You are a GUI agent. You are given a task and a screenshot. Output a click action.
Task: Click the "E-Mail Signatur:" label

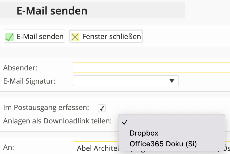(x=29, y=81)
